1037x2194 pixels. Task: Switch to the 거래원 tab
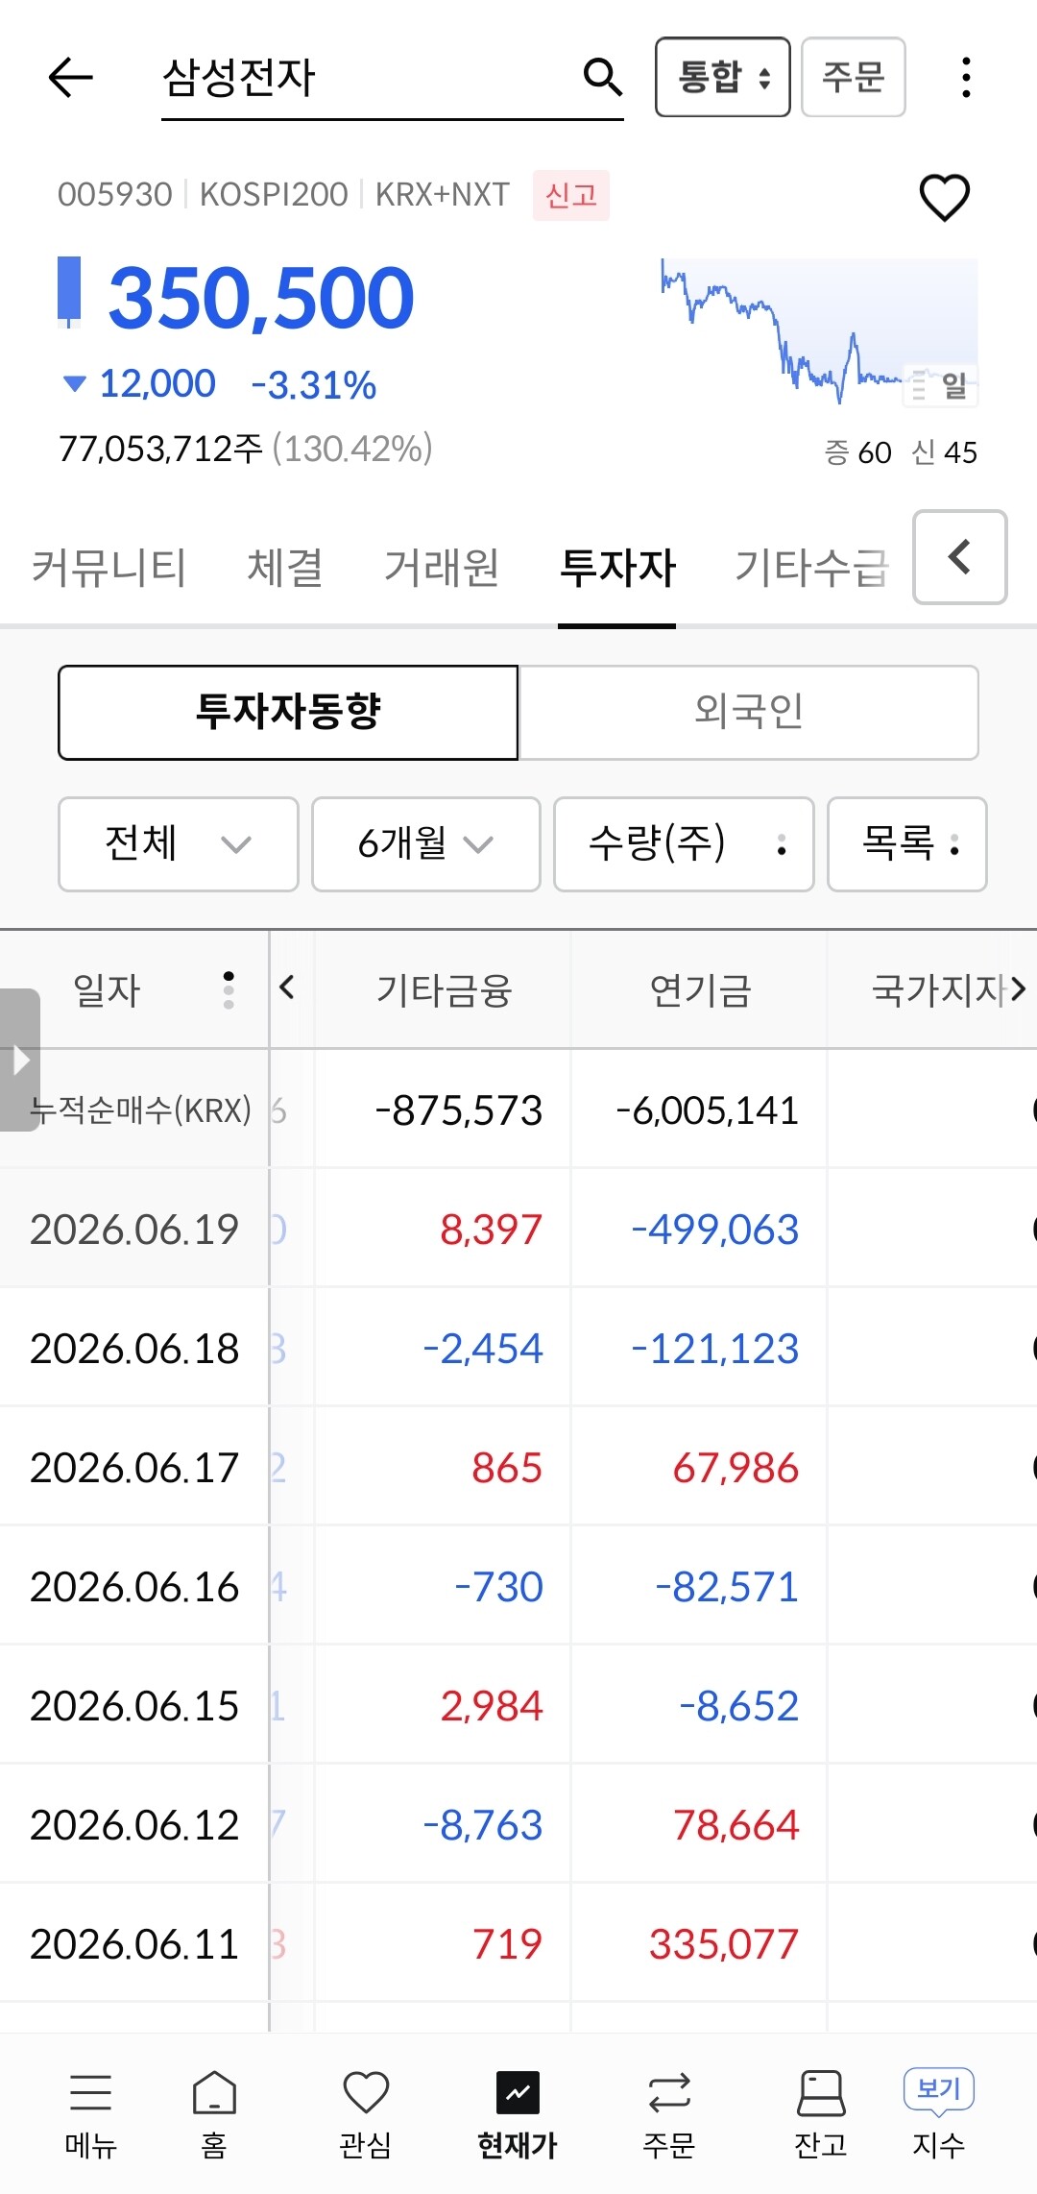click(x=442, y=567)
